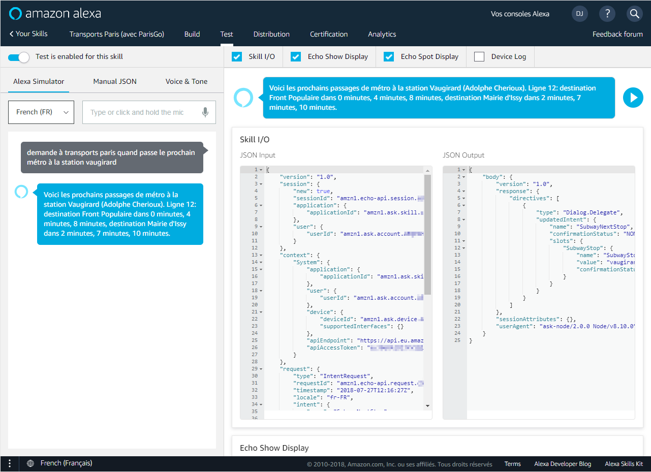Collapse JSON Input line 1 fold arrow

click(261, 170)
